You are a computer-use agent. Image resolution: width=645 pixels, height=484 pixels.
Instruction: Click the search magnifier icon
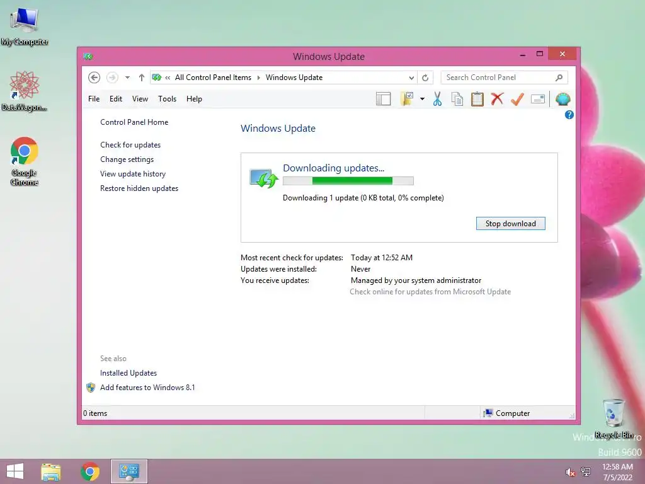(x=559, y=78)
